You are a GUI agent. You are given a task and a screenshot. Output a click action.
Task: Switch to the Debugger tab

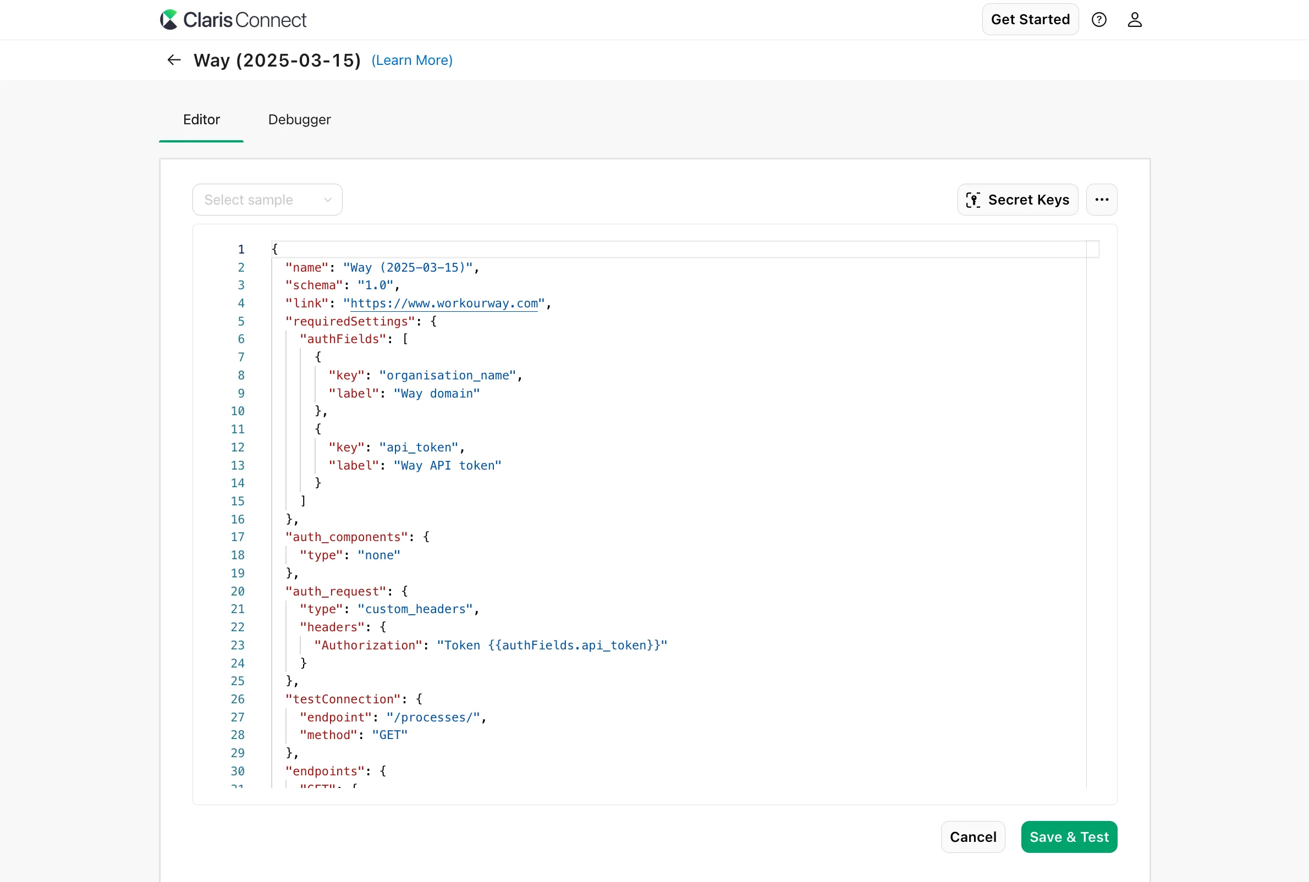pyautogui.click(x=299, y=120)
